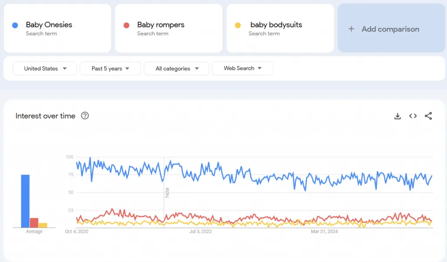Click the red dot beside Baby rompers

pyautogui.click(x=127, y=25)
